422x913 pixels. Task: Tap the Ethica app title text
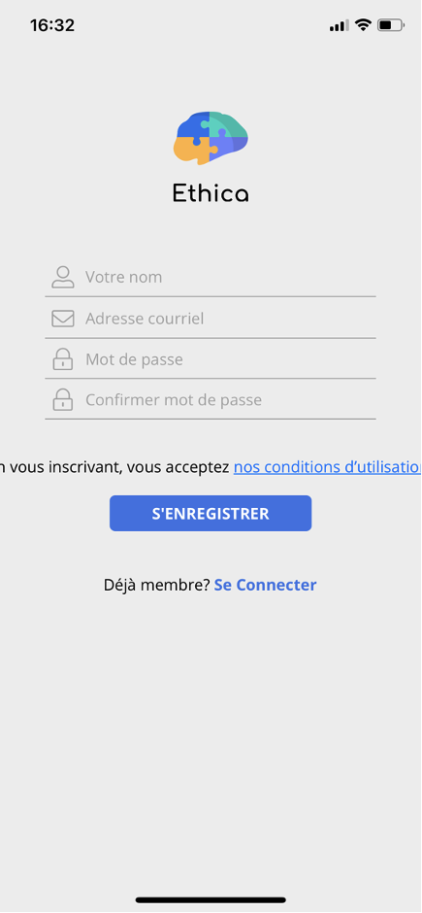pos(211,193)
